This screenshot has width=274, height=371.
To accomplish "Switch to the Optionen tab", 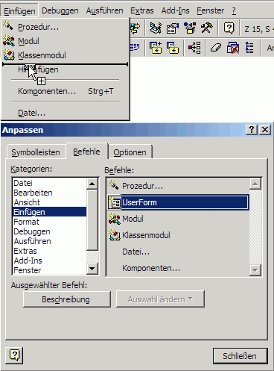I will point(130,152).
